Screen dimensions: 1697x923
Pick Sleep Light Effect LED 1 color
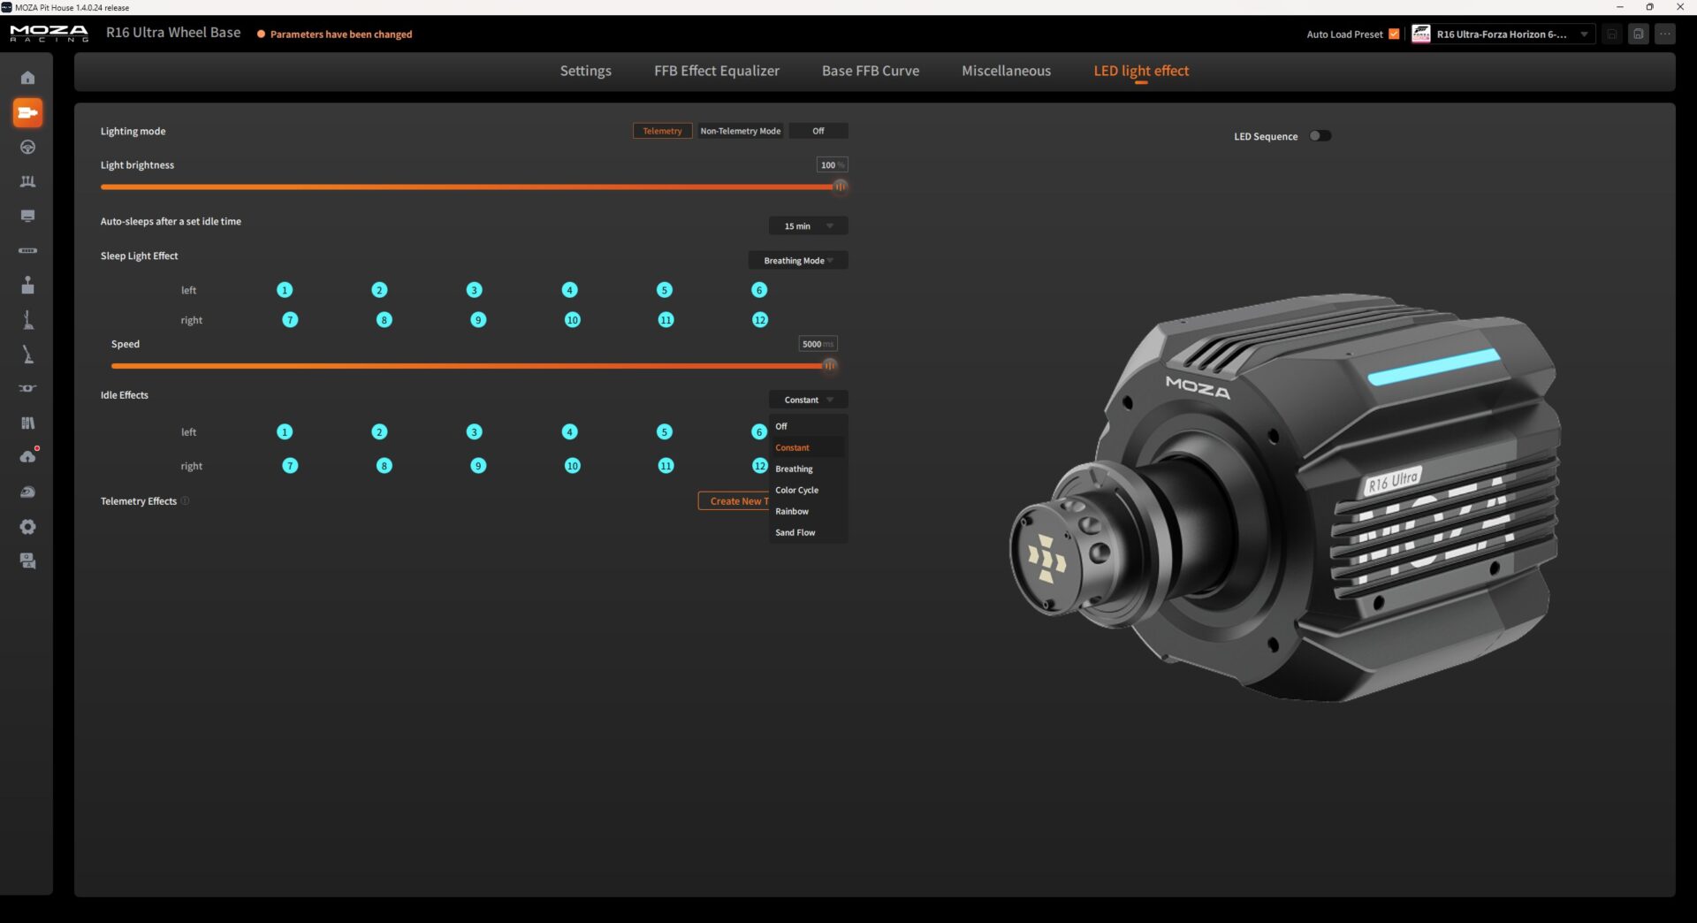pos(285,290)
